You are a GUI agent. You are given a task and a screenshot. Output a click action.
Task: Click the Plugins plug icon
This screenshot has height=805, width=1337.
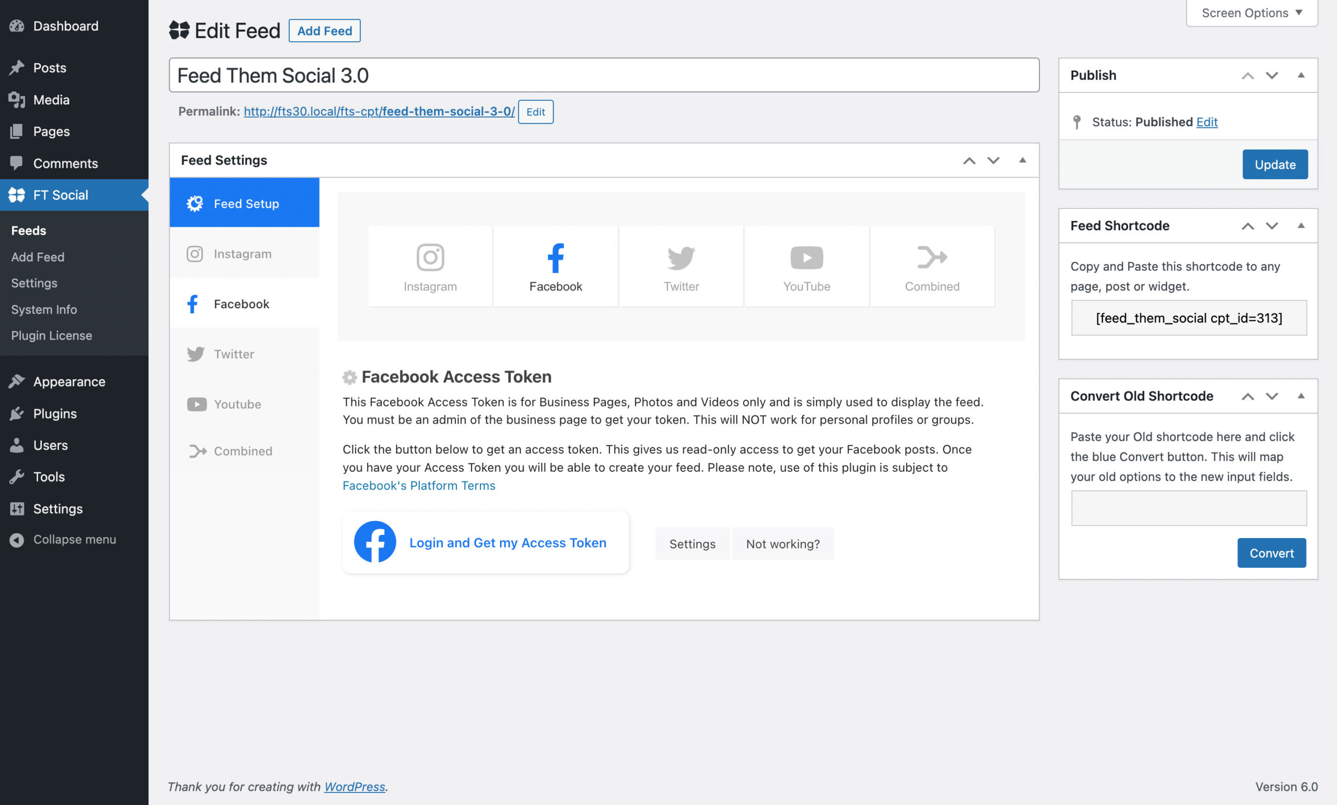point(17,413)
